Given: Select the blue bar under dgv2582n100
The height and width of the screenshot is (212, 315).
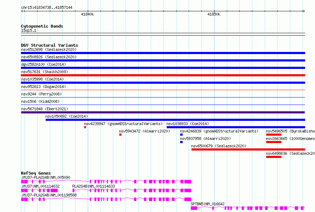Looking at the screenshot, I should (163, 68).
